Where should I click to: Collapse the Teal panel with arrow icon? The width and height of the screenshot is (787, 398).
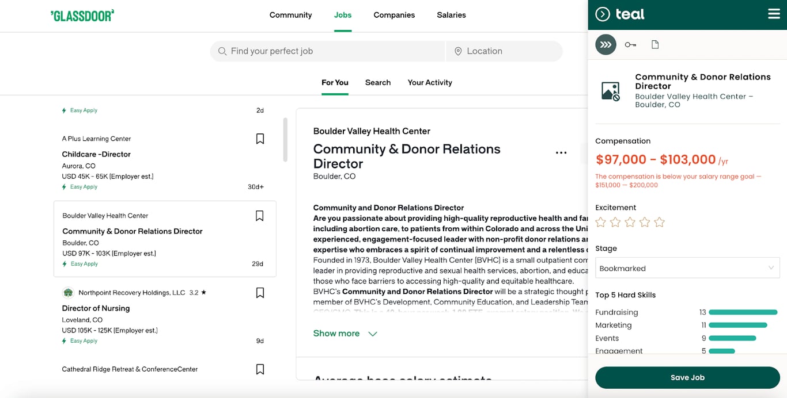pos(603,14)
